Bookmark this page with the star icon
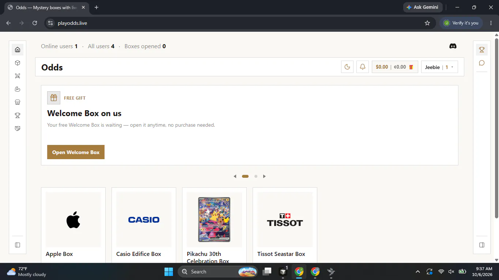Image resolution: width=499 pixels, height=280 pixels. (x=427, y=23)
